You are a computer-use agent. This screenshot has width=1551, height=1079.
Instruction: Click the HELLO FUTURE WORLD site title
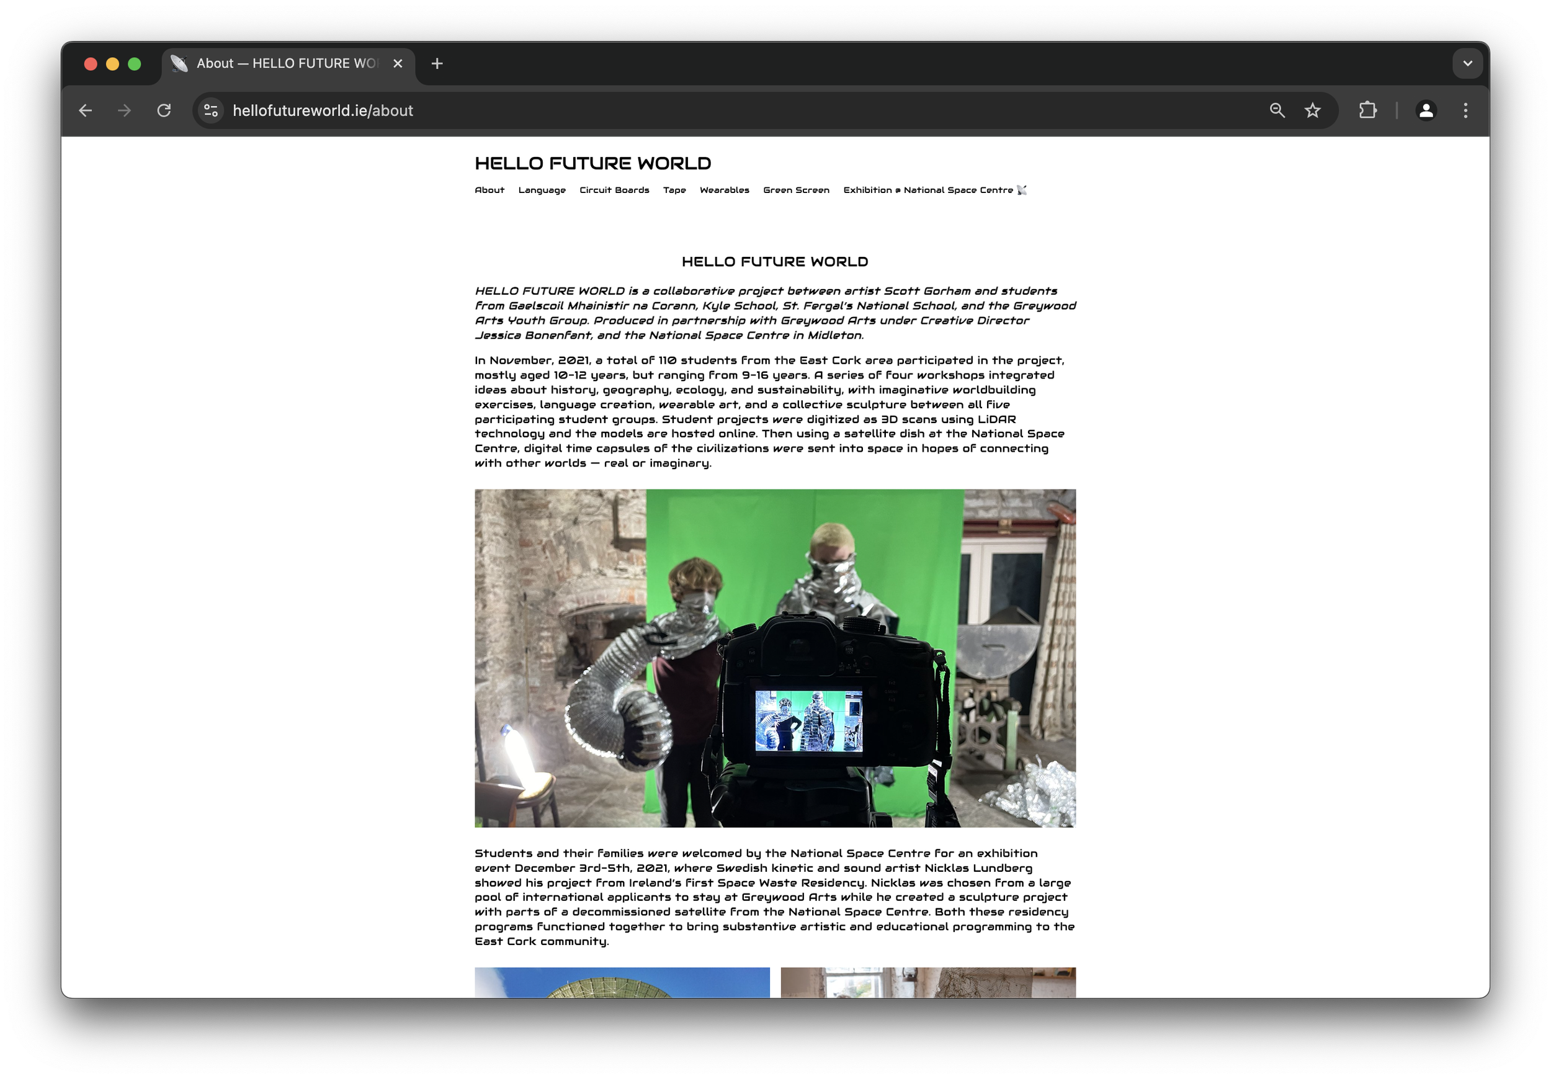click(x=592, y=164)
